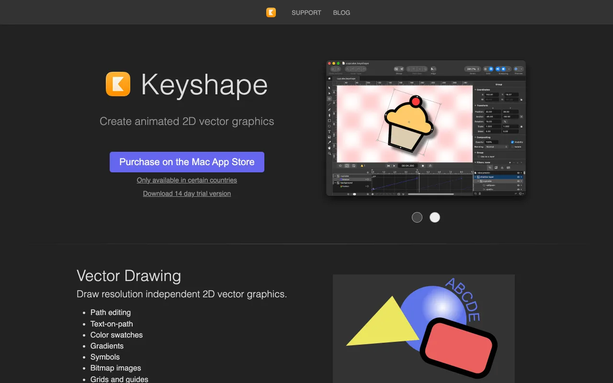613x383 pixels.
Task: Click the "Path editing" list item
Action: pos(111,313)
